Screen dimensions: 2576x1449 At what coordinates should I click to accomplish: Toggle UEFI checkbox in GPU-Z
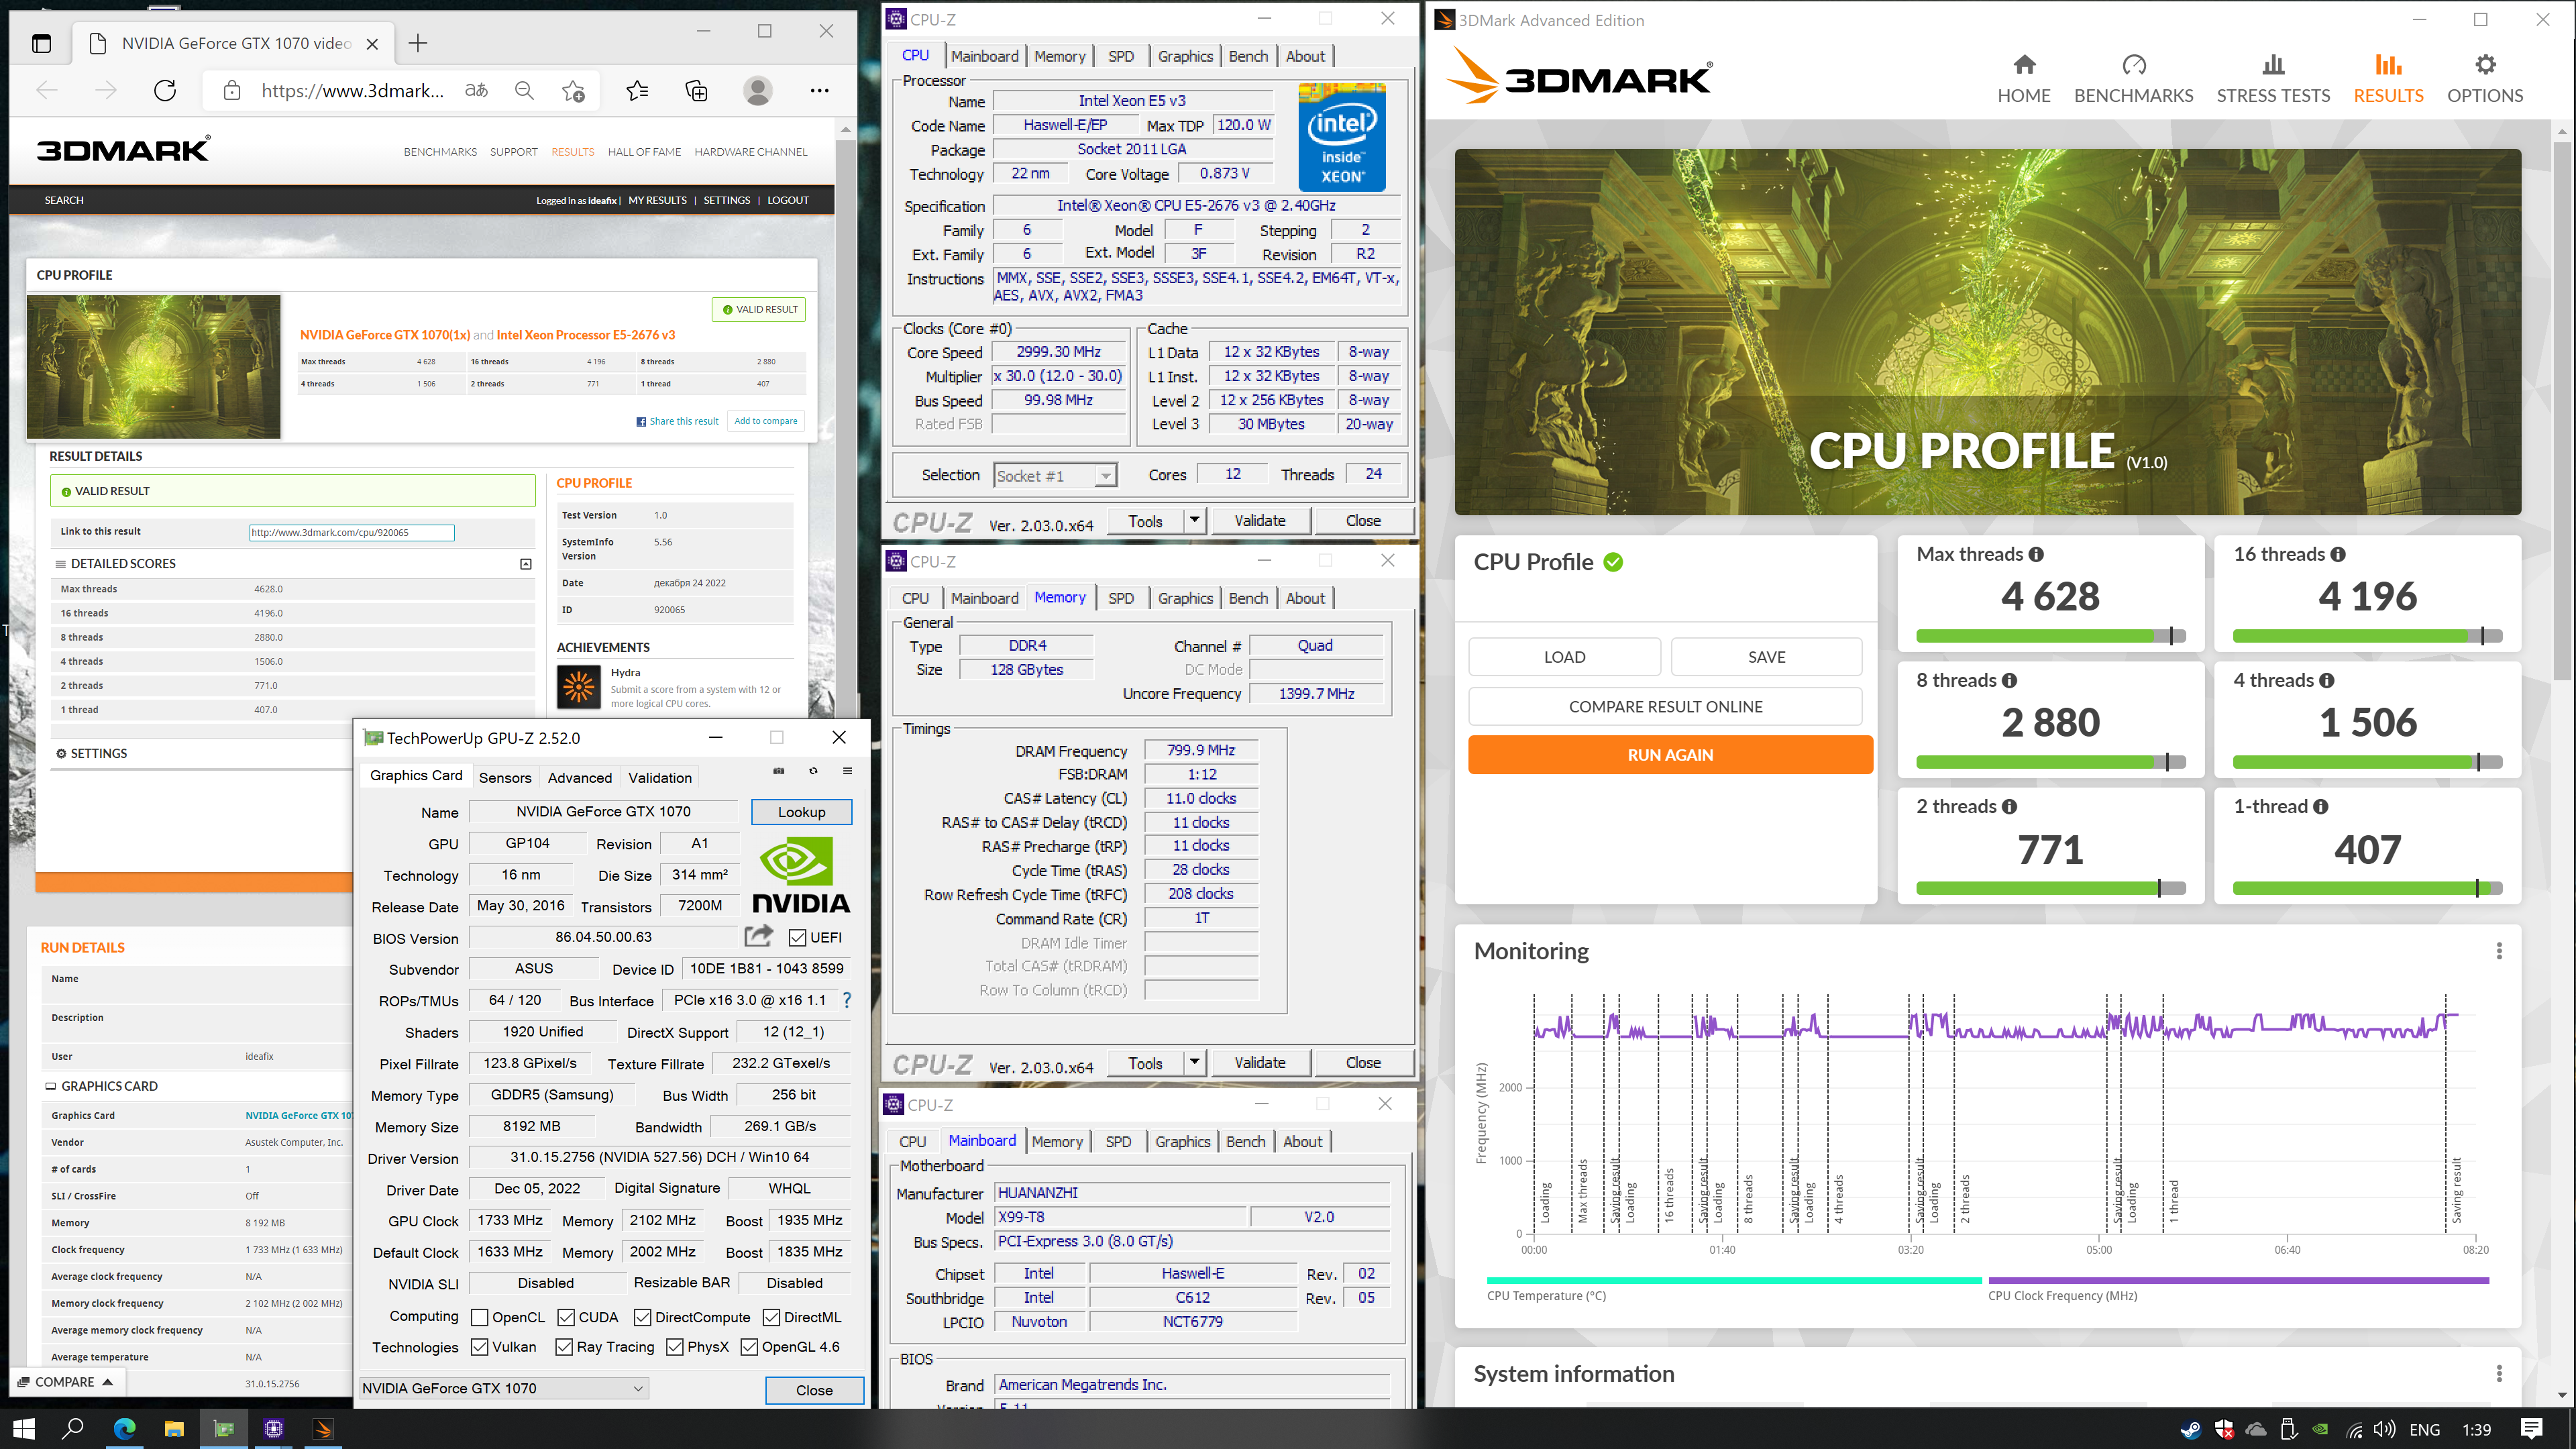click(x=797, y=938)
